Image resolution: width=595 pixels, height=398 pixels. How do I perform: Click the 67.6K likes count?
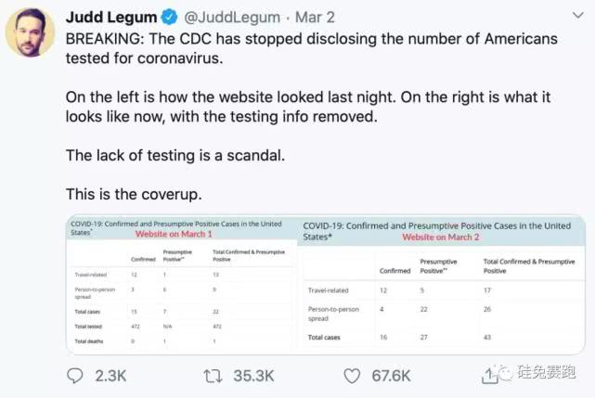coord(390,376)
